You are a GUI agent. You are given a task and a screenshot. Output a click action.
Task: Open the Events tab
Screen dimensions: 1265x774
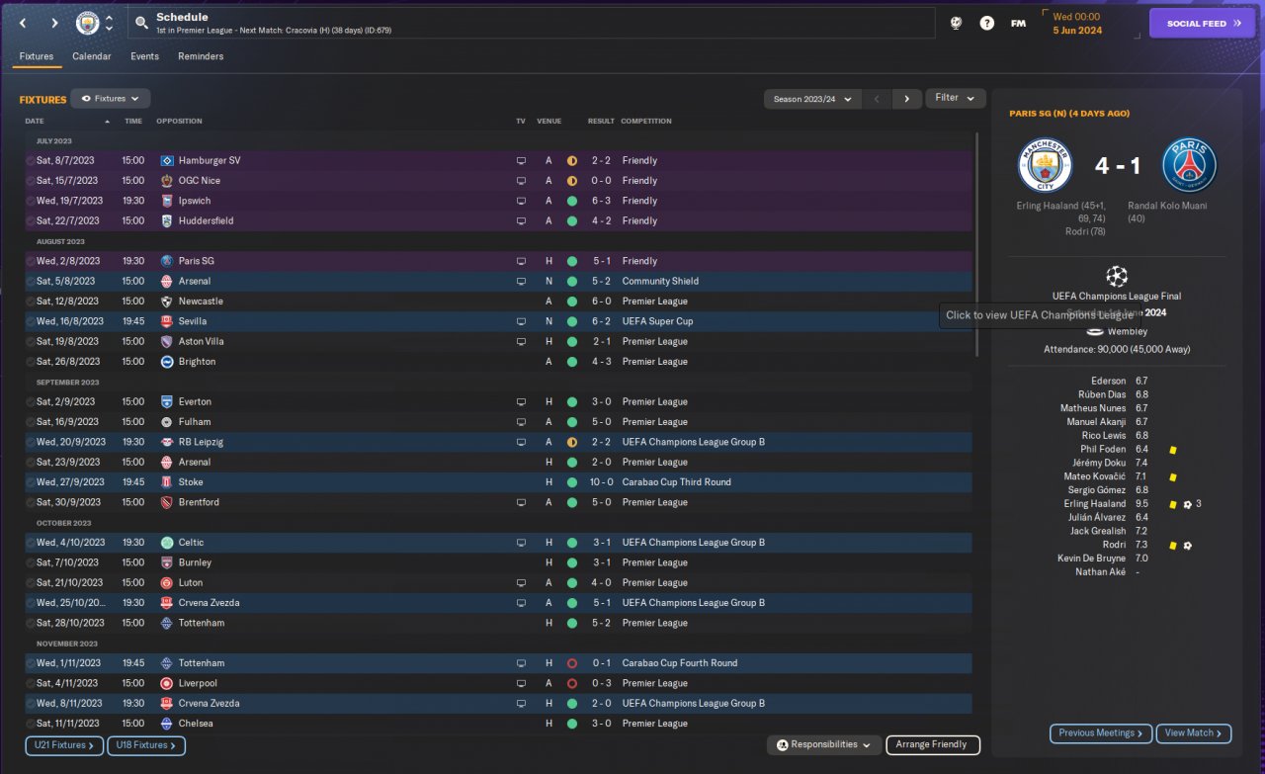tap(144, 56)
